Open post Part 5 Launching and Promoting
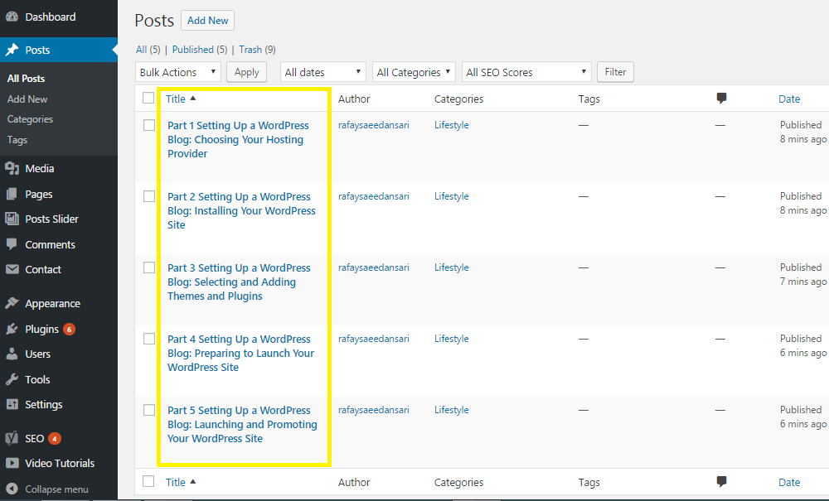 coord(242,425)
